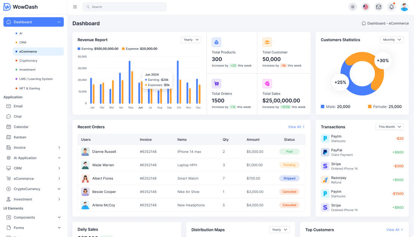Click the purple Total Orders cart icon
Image resolution: width=414 pixels, height=237 pixels.
(216, 83)
